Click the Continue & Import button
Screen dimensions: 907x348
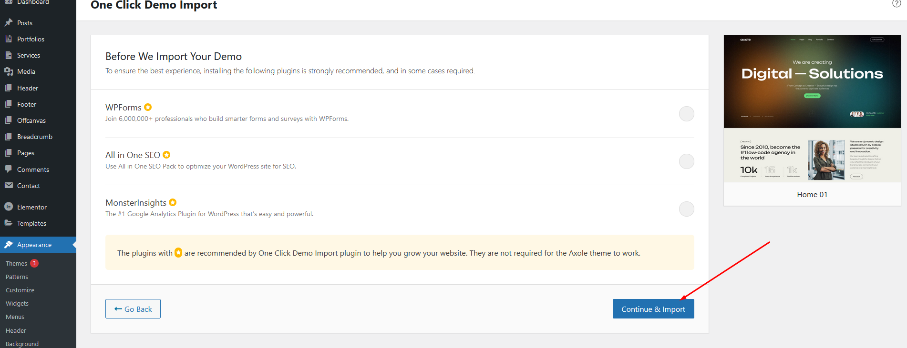pos(653,309)
